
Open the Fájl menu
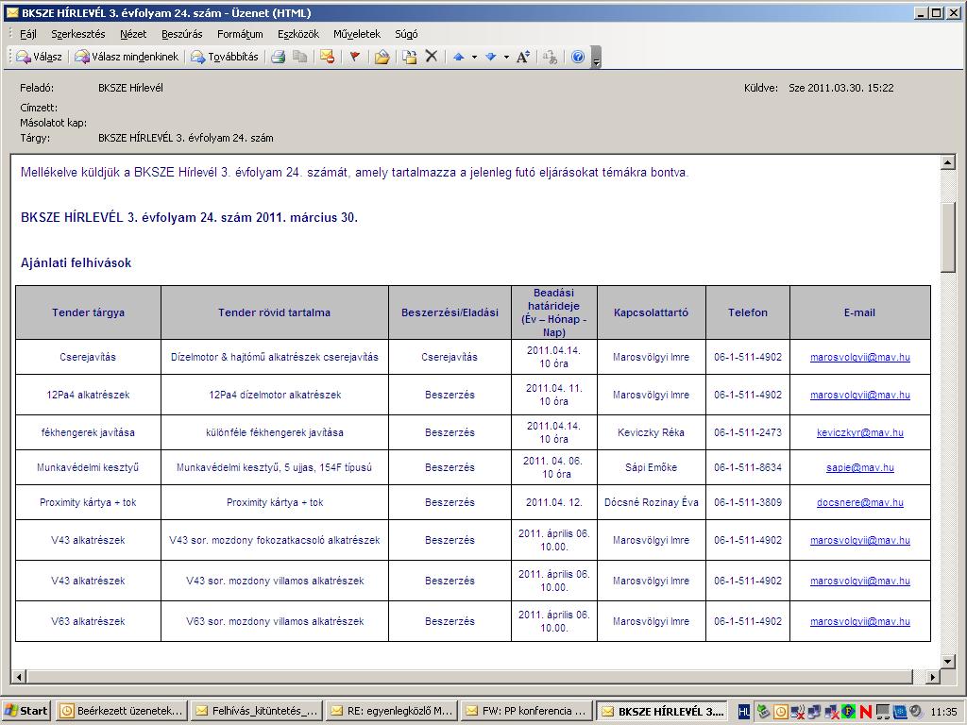[x=28, y=34]
